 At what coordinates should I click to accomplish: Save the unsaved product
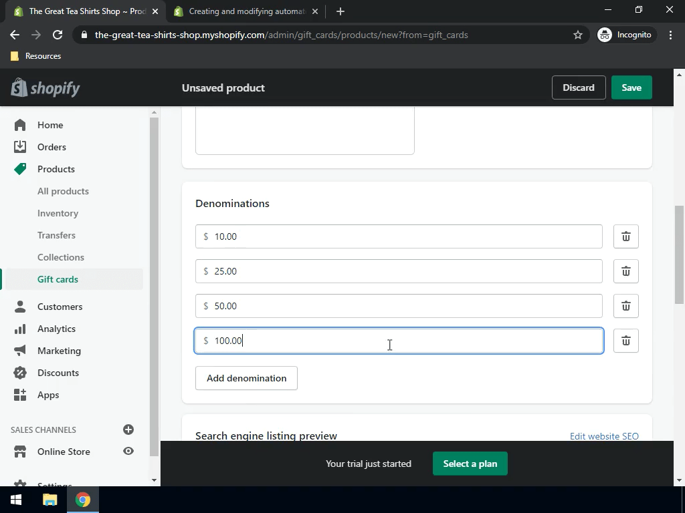pyautogui.click(x=631, y=88)
